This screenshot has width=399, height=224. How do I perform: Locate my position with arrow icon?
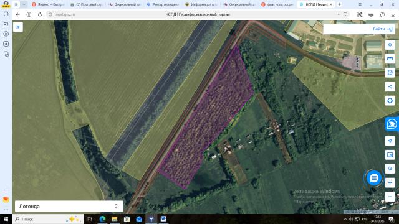[390, 141]
